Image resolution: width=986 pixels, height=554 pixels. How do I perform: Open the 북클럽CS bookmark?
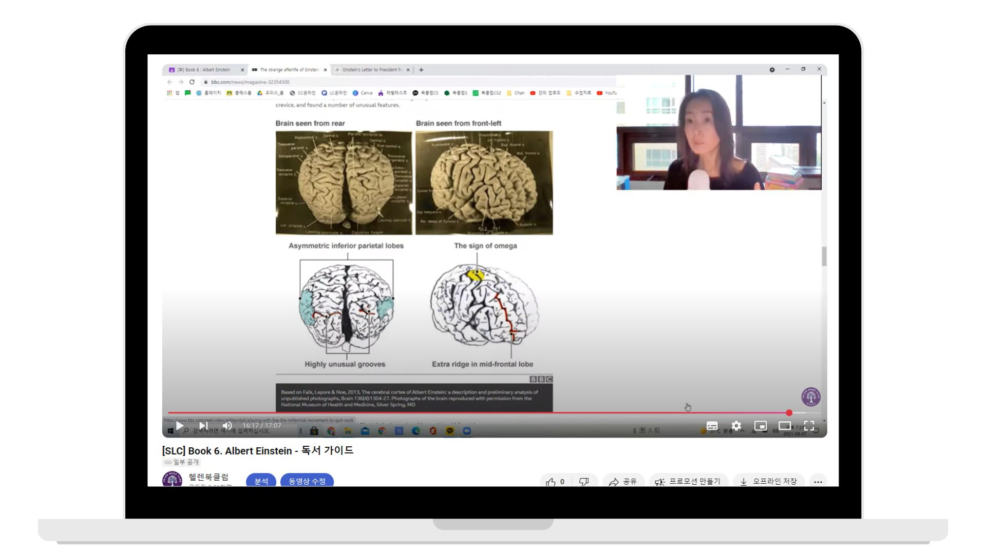(x=426, y=93)
